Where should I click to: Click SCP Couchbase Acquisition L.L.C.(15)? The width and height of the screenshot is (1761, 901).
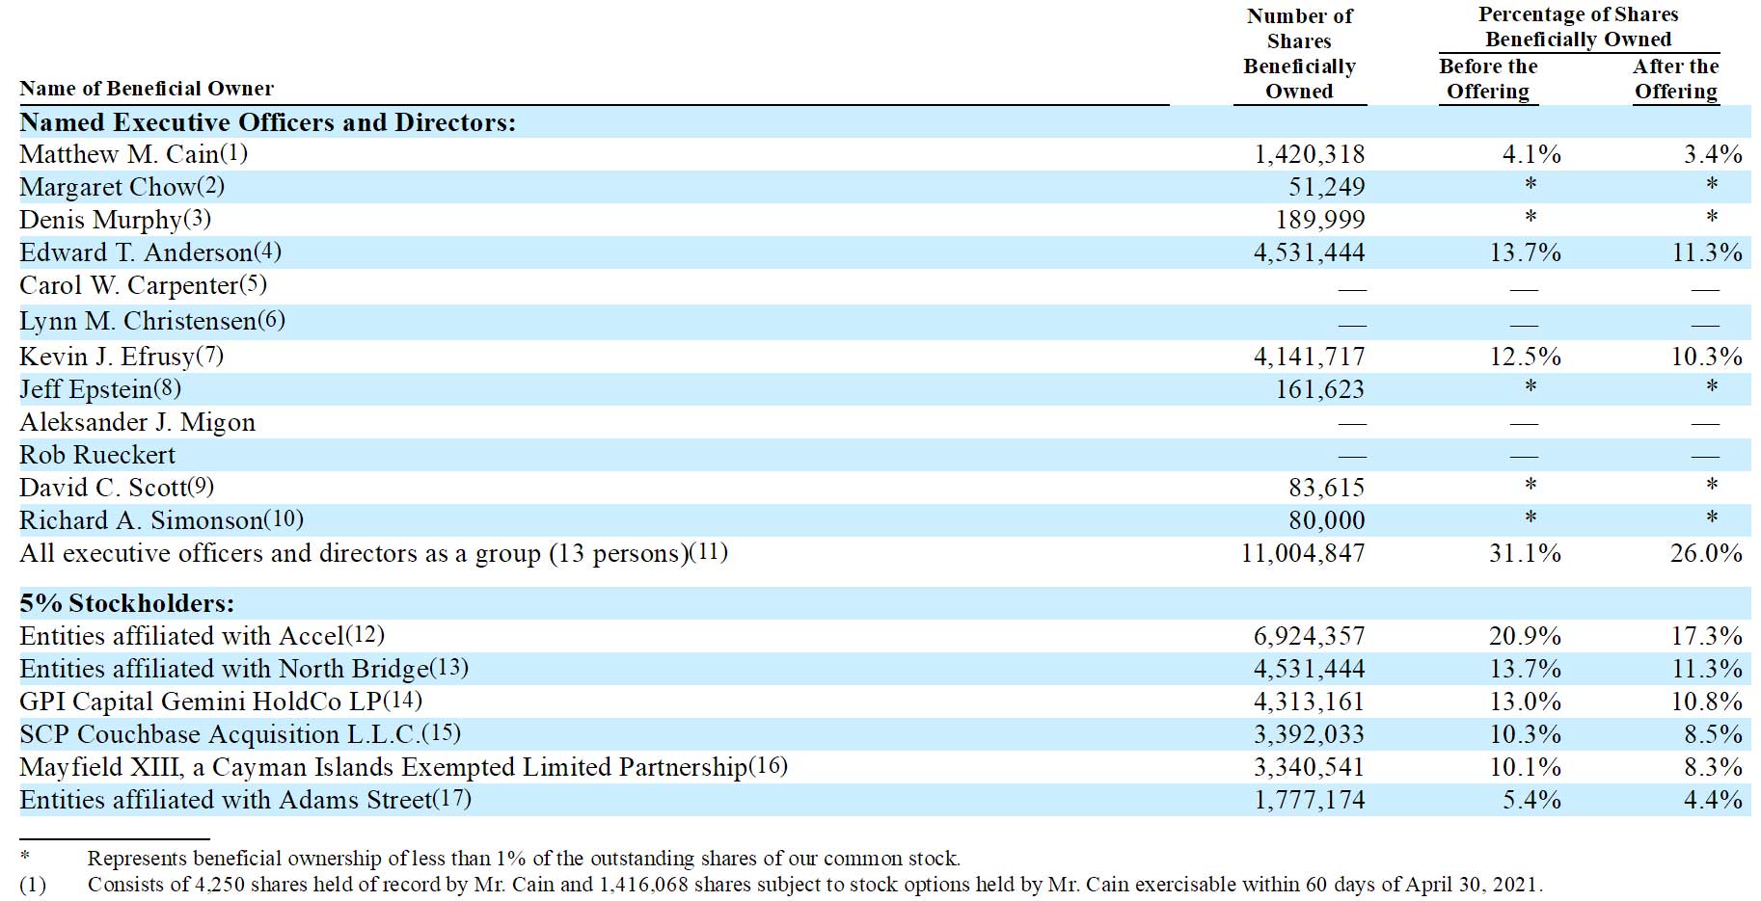240,734
